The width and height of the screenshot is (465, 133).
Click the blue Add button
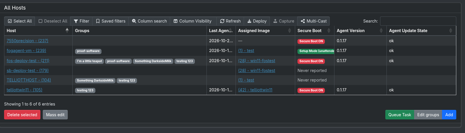449,115
